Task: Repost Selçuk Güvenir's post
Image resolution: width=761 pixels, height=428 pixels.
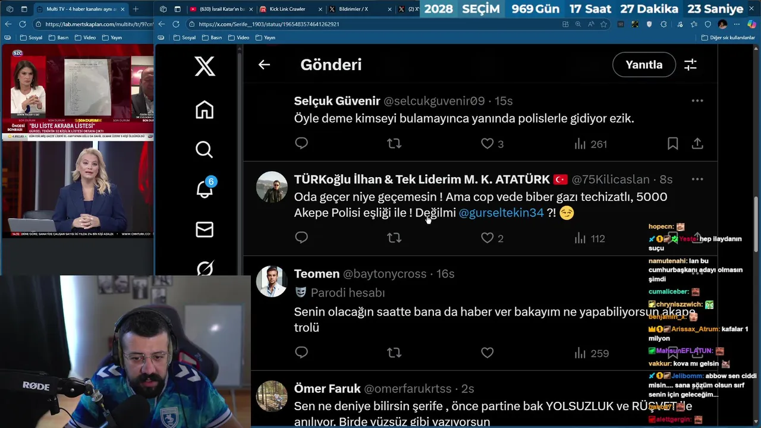Action: pos(394,143)
